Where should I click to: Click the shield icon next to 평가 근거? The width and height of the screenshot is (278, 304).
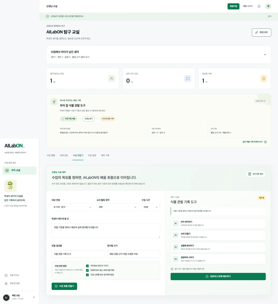click(x=172, y=269)
